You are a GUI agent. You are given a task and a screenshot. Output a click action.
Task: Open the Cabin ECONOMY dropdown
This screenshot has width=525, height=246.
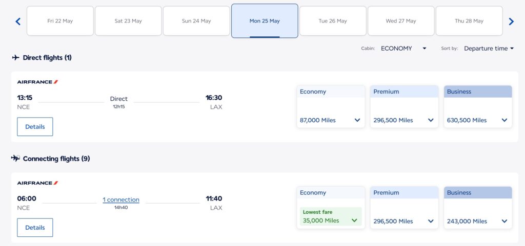pos(403,49)
